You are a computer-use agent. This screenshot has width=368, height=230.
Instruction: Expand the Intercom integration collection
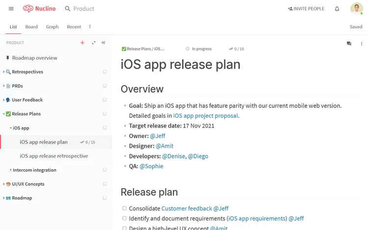click(11, 170)
